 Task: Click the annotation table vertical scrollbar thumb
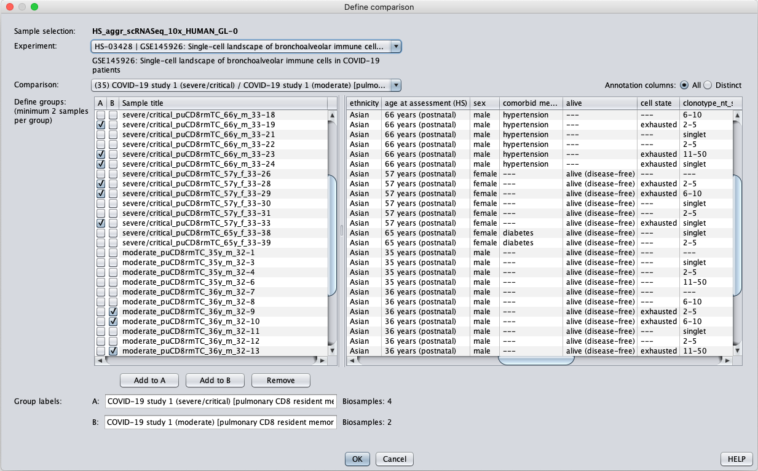coord(738,235)
